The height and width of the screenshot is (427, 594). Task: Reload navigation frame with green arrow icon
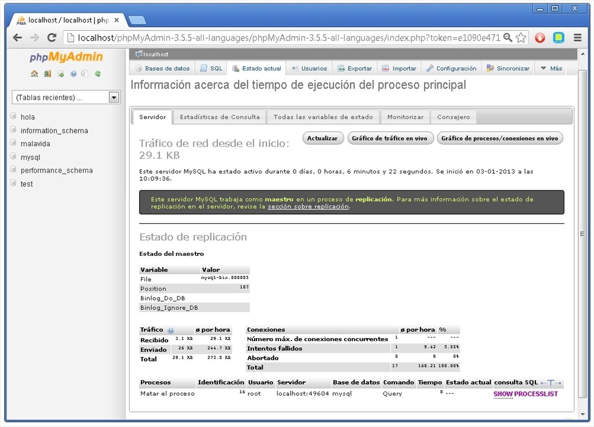[97, 74]
